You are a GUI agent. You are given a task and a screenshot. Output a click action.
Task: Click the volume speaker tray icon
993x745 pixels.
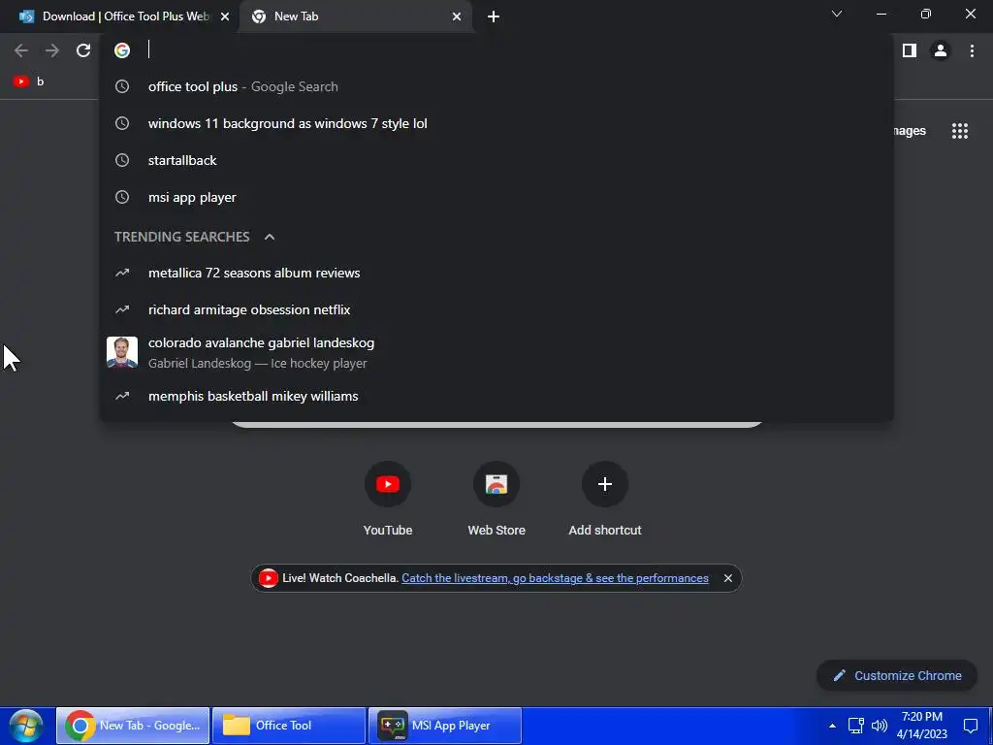click(x=880, y=726)
